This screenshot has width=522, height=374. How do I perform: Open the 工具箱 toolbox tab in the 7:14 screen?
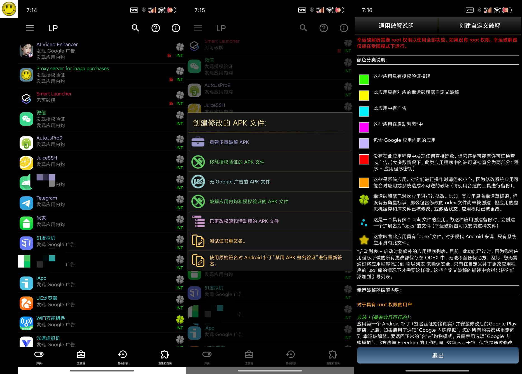pyautogui.click(x=81, y=357)
